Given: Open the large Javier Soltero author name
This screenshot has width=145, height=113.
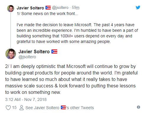Looking at the screenshot, I should [x=34, y=51].
